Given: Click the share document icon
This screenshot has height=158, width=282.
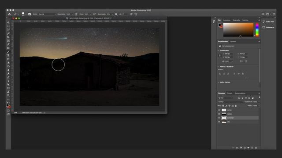Looking at the screenshot, I should (274, 14).
